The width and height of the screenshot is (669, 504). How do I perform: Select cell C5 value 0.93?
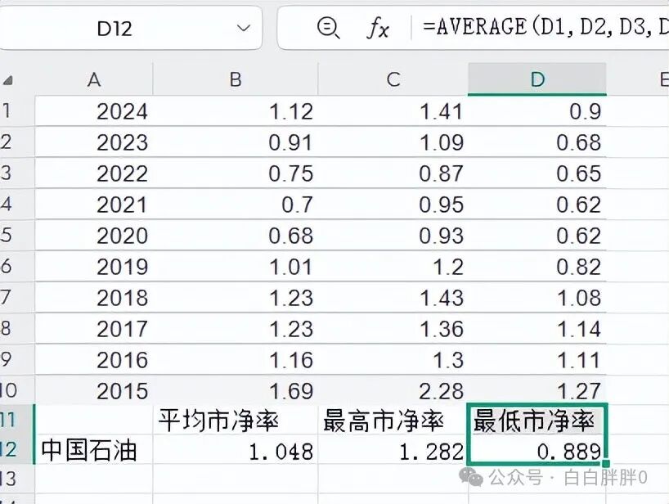coord(393,236)
